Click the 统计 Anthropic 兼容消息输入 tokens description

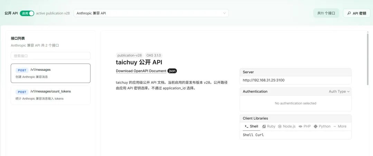click(x=39, y=99)
